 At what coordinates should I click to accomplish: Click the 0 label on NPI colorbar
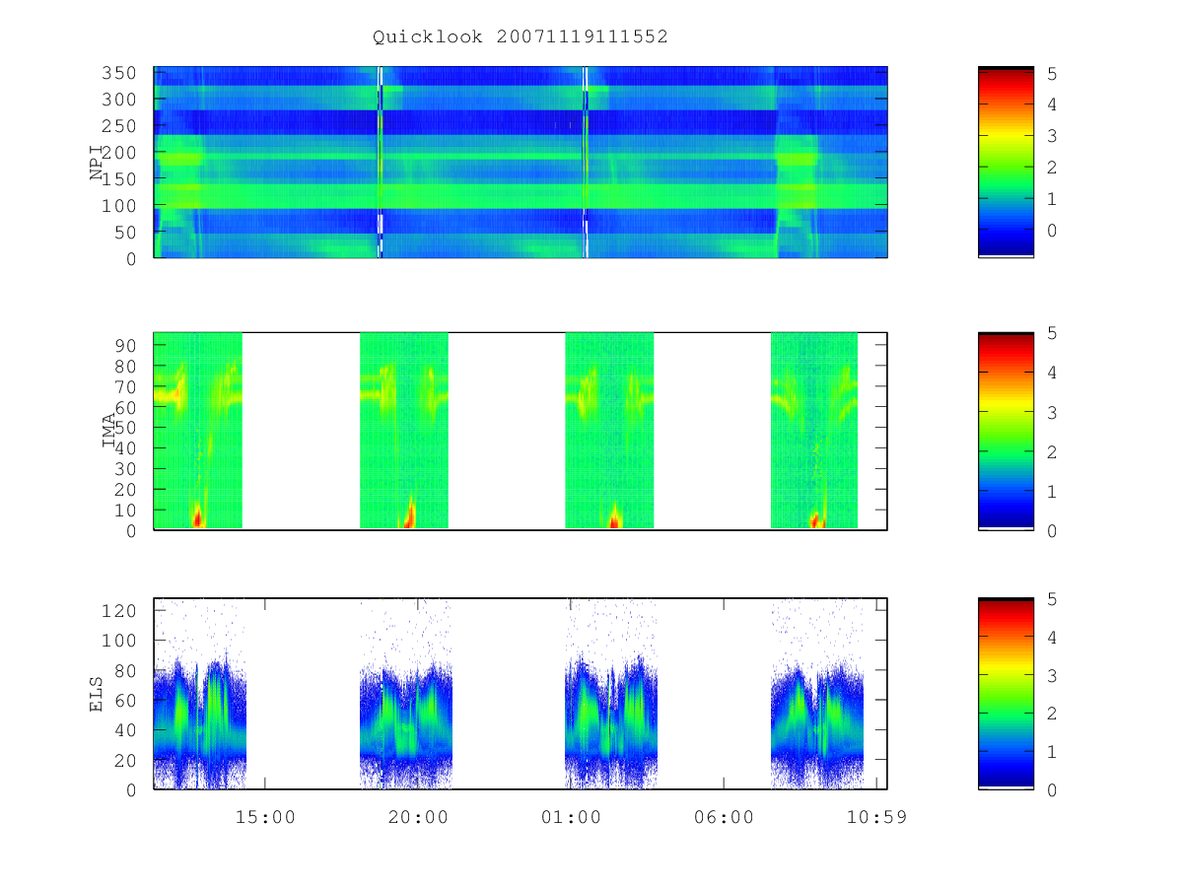coord(1052,230)
